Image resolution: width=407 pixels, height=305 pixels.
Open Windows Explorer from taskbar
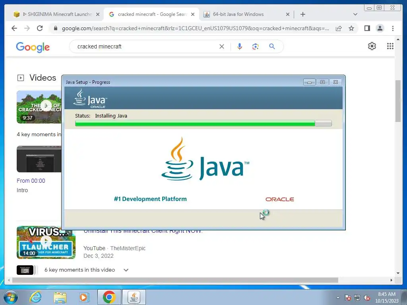[60, 297]
